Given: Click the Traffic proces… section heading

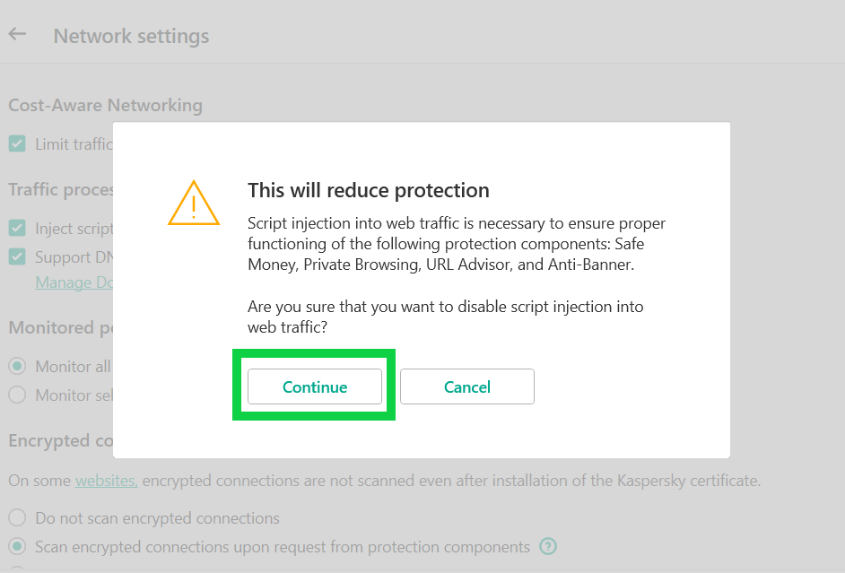Looking at the screenshot, I should tap(61, 189).
